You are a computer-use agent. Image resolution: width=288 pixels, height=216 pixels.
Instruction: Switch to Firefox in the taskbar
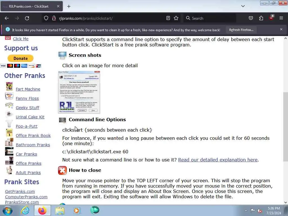click(42, 210)
